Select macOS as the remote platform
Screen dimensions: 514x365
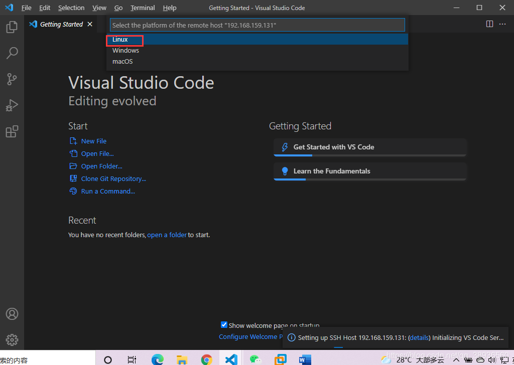click(258, 62)
